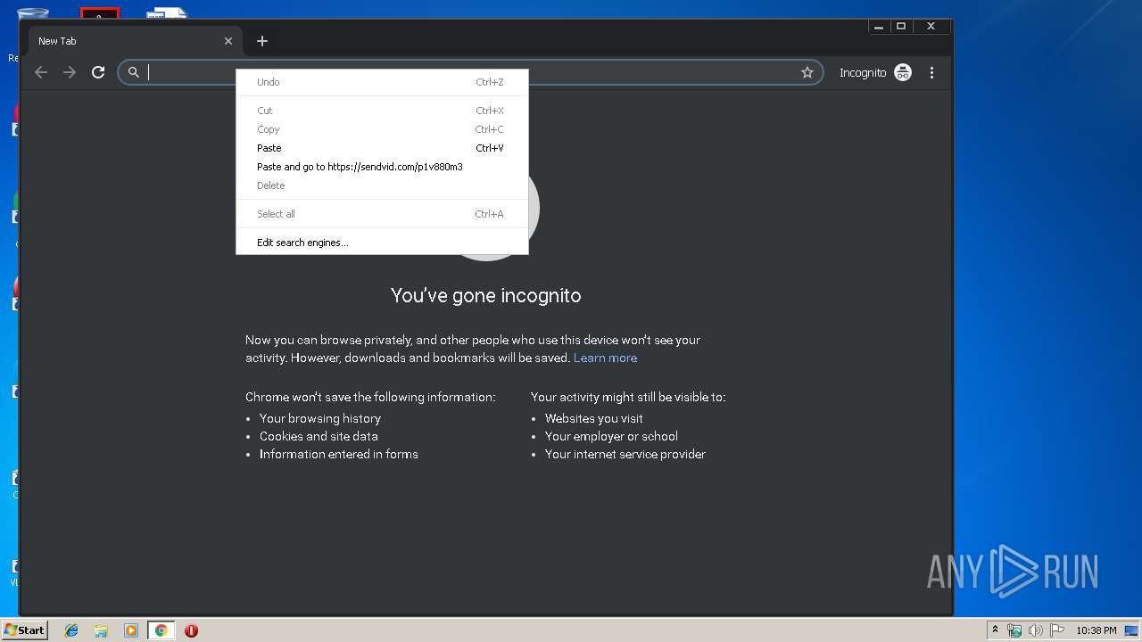The width and height of the screenshot is (1142, 642).
Task: Minimize the Chrome window
Action: [879, 27]
